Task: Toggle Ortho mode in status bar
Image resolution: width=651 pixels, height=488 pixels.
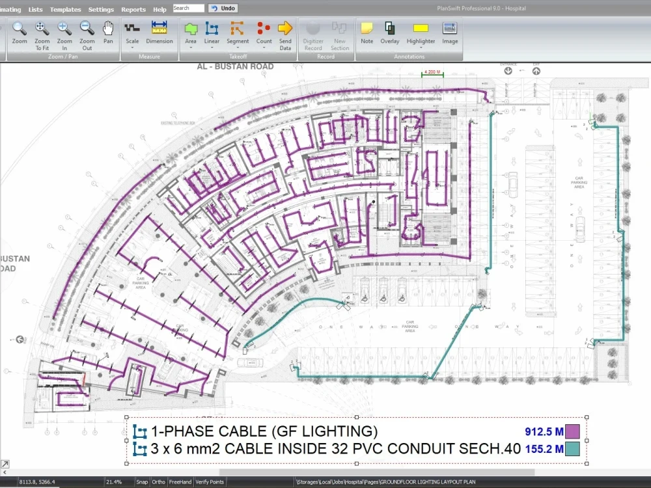Action: coord(158,481)
